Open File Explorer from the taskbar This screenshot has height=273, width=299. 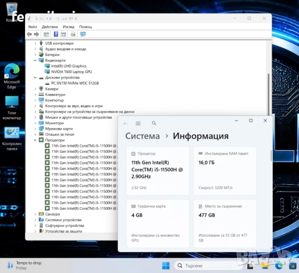(x=265, y=266)
